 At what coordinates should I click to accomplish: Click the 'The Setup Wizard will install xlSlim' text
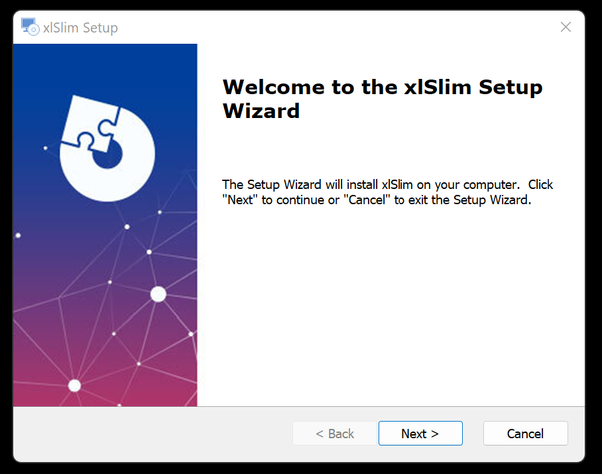click(387, 192)
